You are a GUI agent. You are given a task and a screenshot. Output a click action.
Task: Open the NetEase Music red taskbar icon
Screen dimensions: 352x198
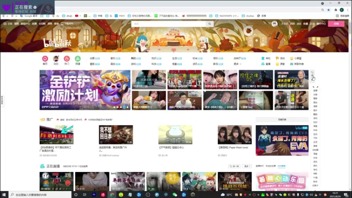(103, 194)
